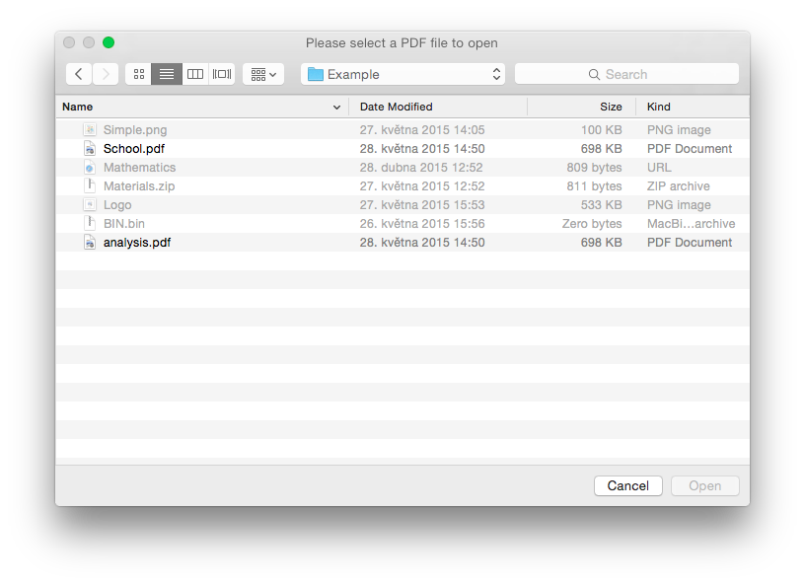Viewport: 805px width, 585px height.
Task: Select the Mathematics URL item
Action: coord(139,167)
